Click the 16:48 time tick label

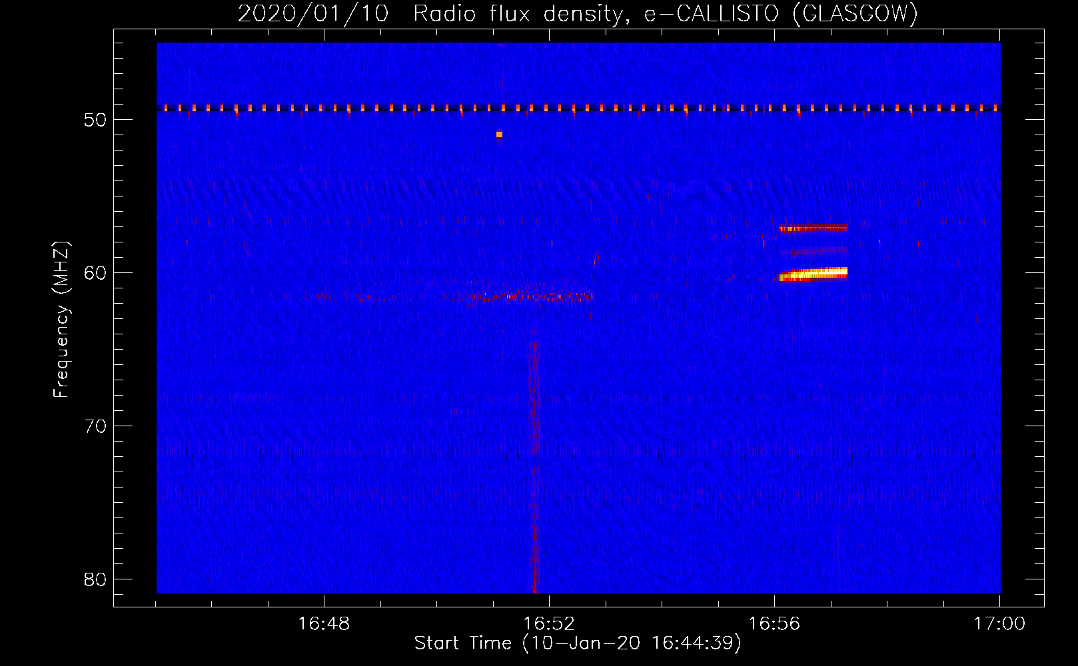[324, 624]
